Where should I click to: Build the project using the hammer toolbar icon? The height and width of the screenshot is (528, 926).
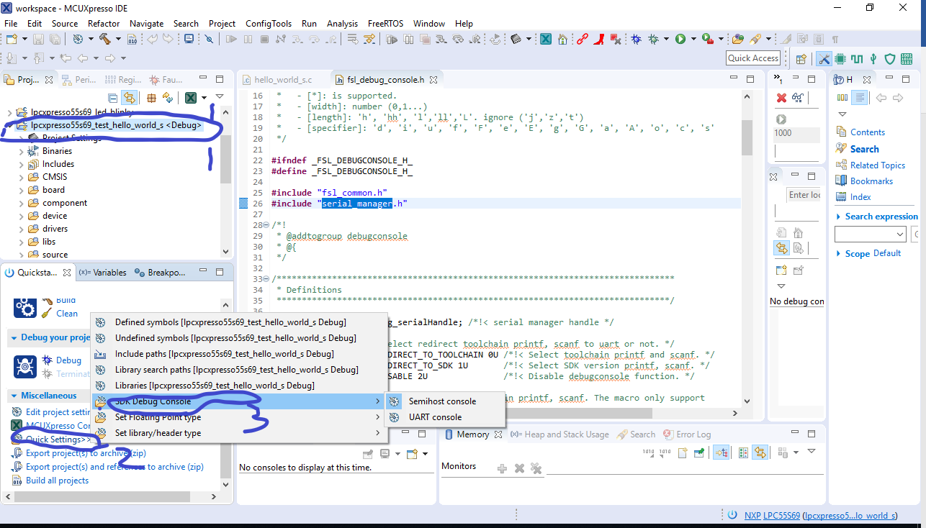coord(106,39)
